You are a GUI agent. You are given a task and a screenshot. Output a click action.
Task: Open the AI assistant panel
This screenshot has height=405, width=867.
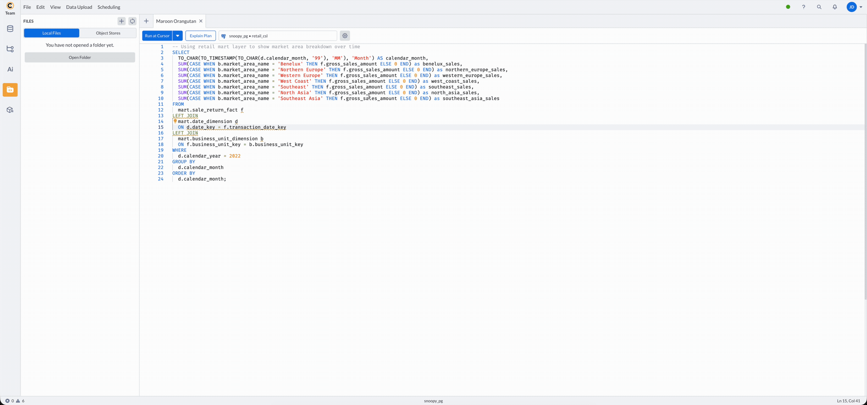tap(10, 69)
